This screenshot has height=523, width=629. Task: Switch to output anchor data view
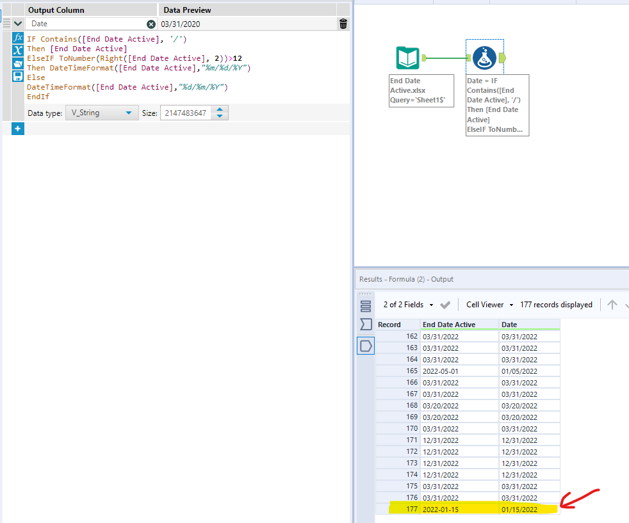pos(366,346)
